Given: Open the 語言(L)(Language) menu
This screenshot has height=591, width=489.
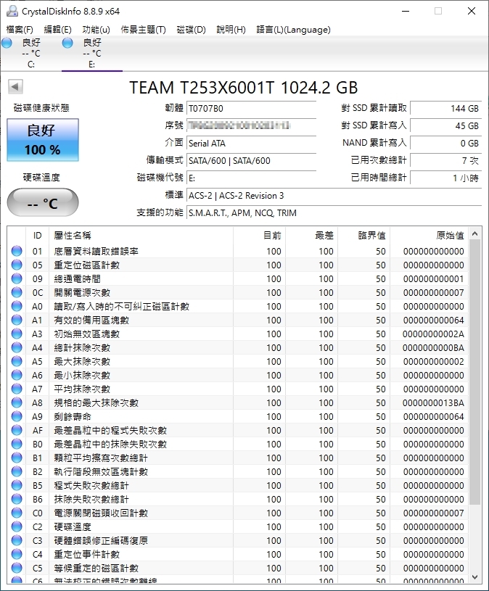Looking at the screenshot, I should pyautogui.click(x=293, y=30).
